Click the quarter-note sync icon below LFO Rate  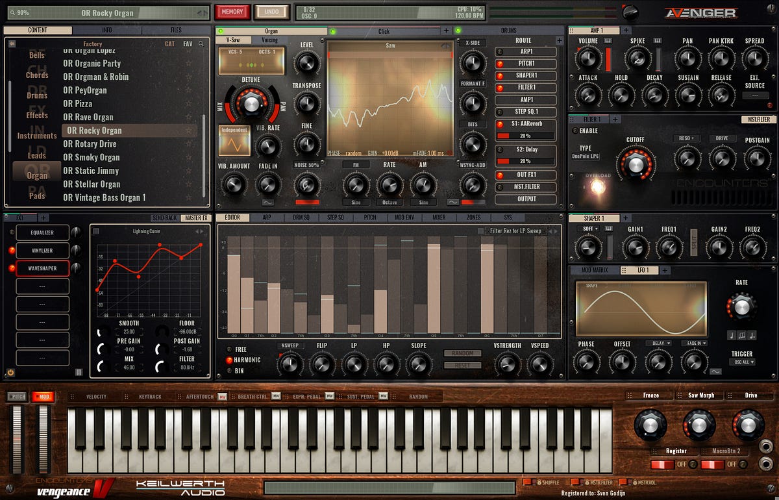click(731, 335)
